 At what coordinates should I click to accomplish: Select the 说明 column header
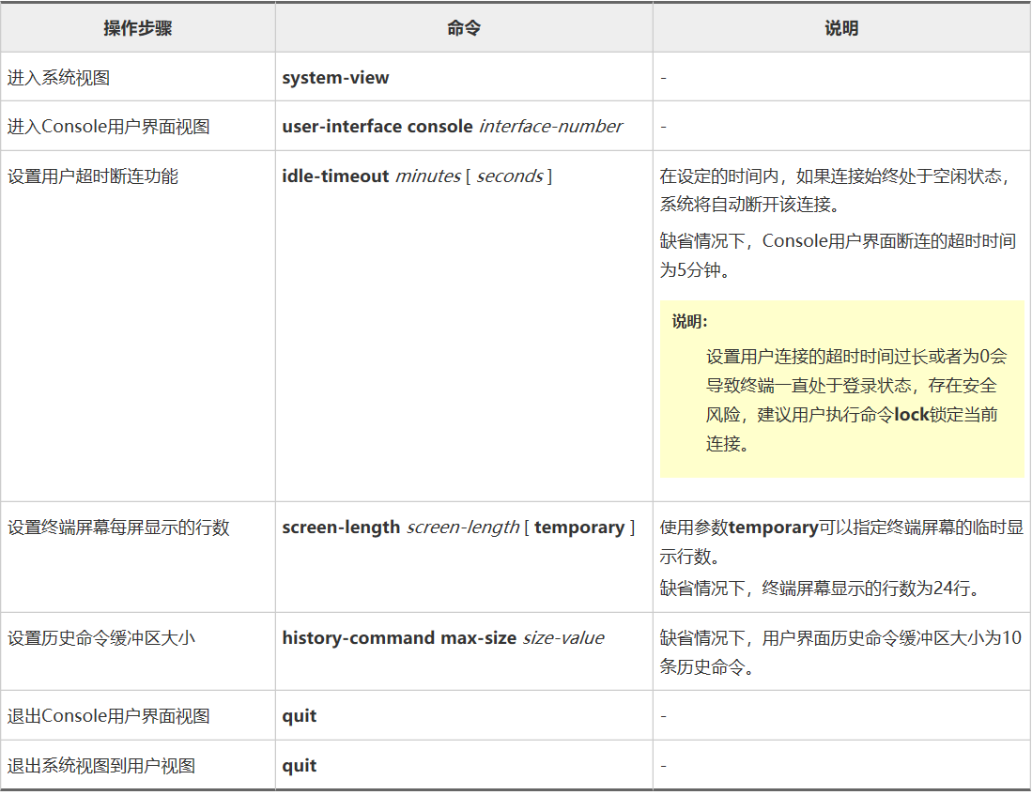(841, 27)
